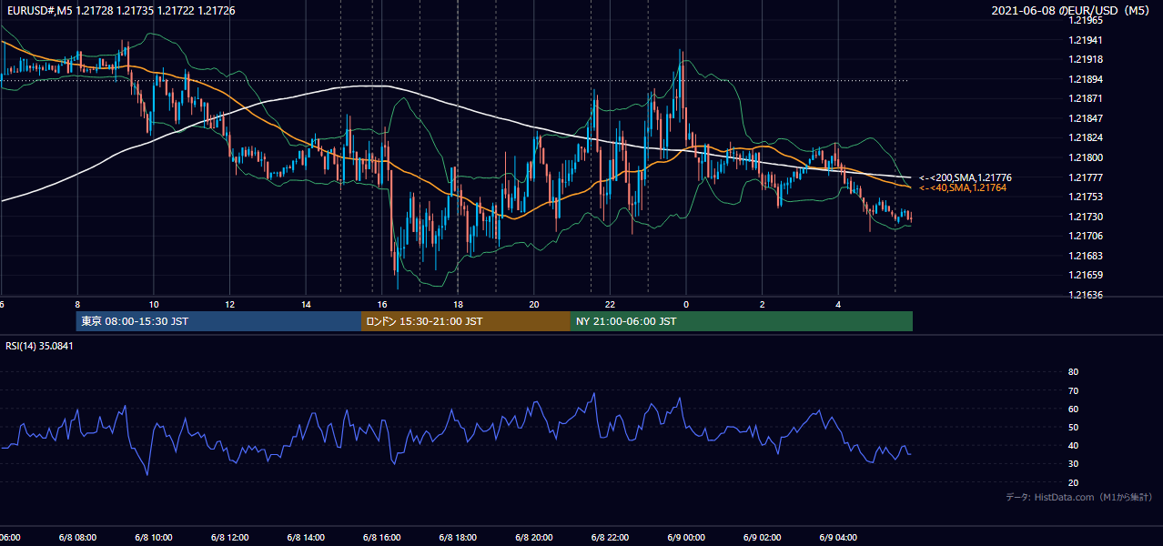Click the '<-<200,SMA,1.21776' moving average label
The height and width of the screenshot is (546, 1163).
(x=966, y=177)
